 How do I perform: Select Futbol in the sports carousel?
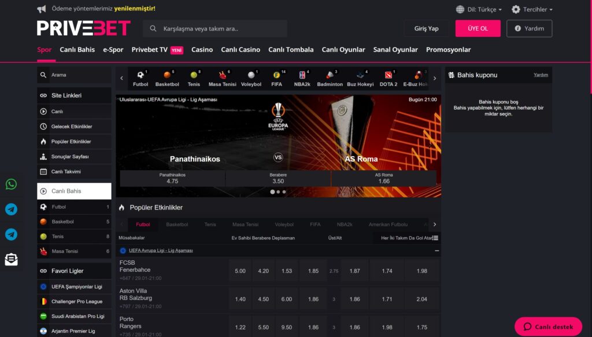(140, 78)
